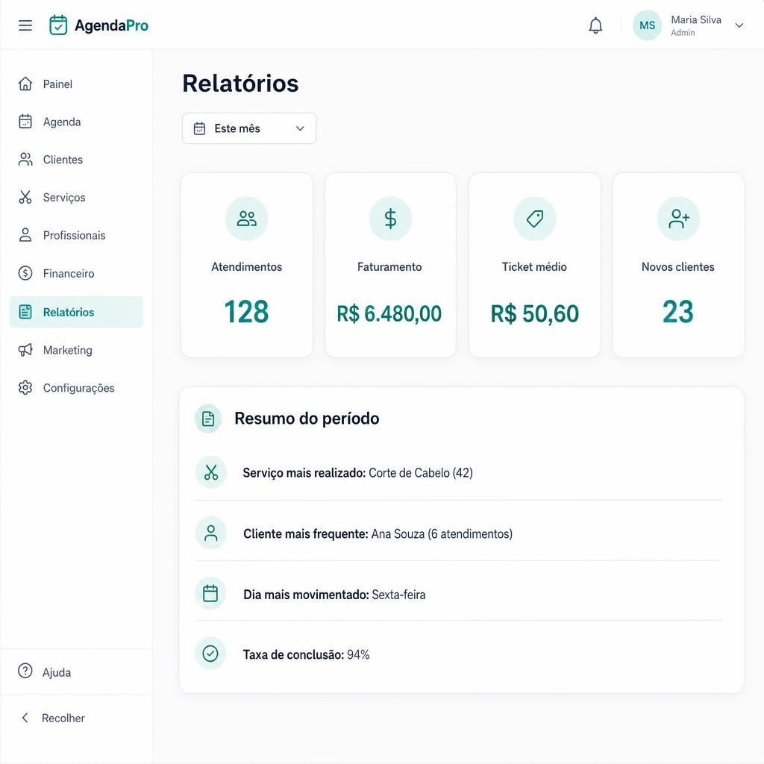Click the Ticket médio card label
This screenshot has height=764, width=764.
click(x=534, y=267)
